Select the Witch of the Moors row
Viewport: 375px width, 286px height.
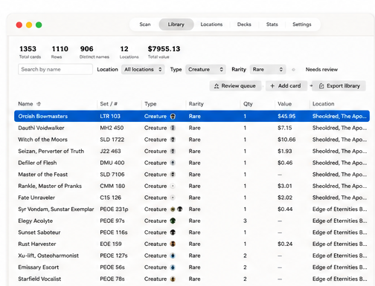point(192,140)
